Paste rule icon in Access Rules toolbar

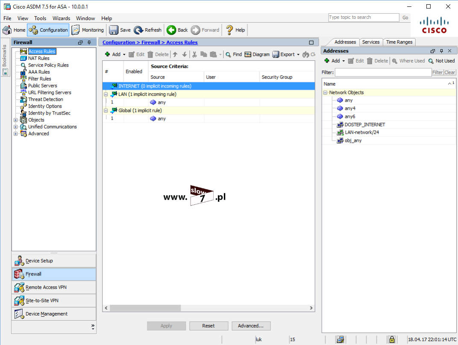[214, 54]
